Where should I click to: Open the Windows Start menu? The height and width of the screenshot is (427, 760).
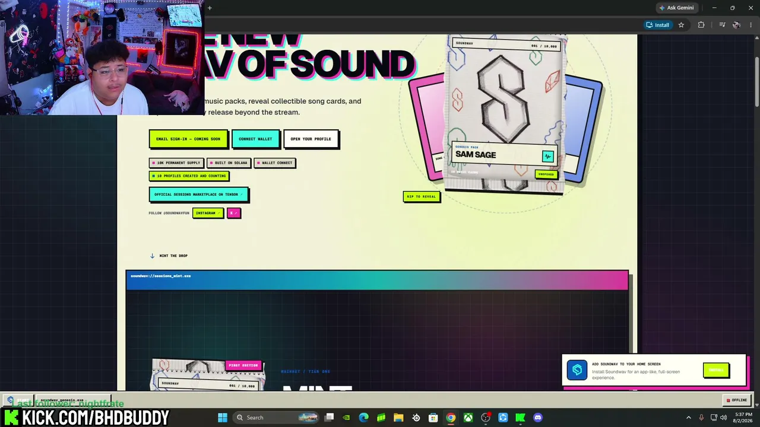(222, 418)
